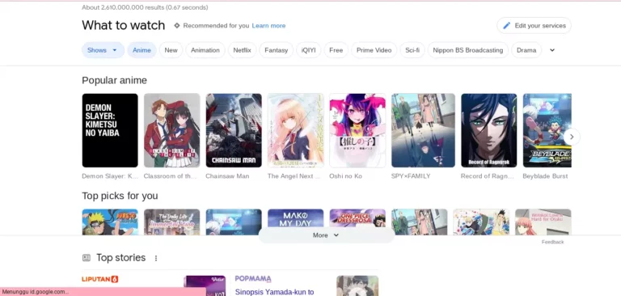The height and width of the screenshot is (296, 621).
Task: Choose the Free filter chip
Action: (336, 50)
